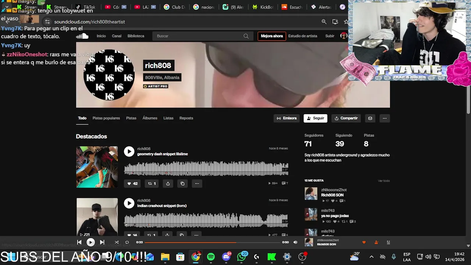The image size is (471, 265).
Task: Open the next-up queue icon in player
Action: point(388,242)
